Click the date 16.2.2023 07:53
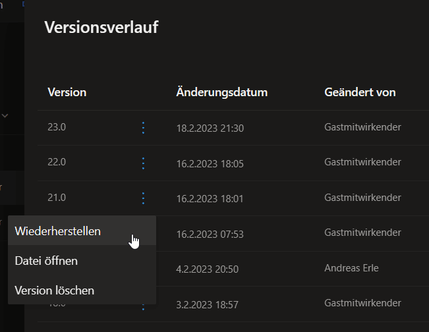The width and height of the screenshot is (429, 332). [210, 233]
